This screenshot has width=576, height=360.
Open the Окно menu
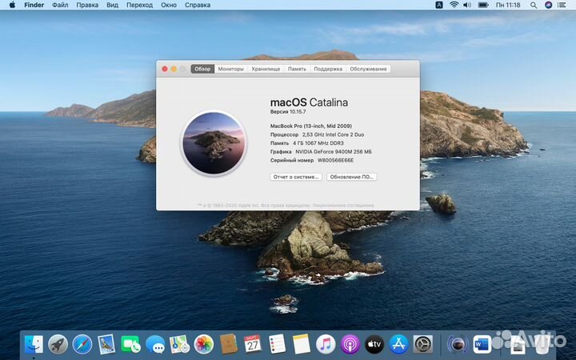[x=169, y=5]
